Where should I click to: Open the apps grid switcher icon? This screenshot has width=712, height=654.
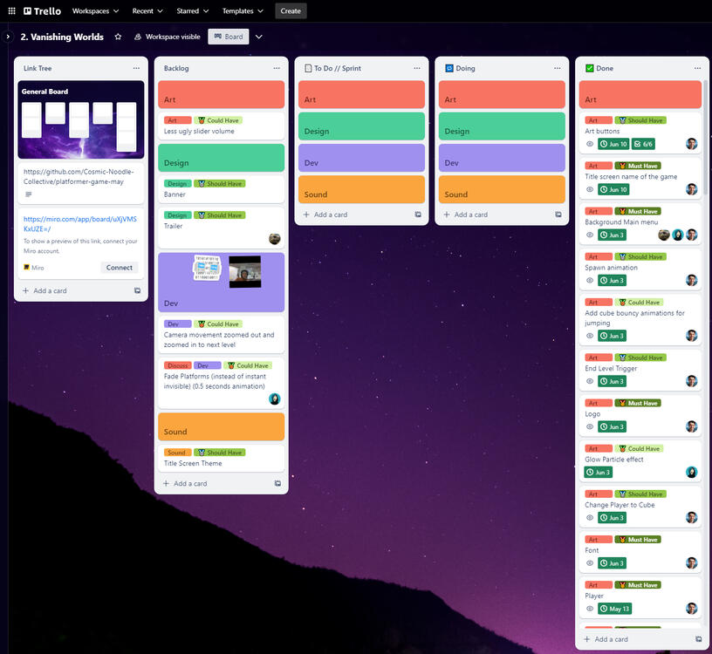[x=12, y=11]
